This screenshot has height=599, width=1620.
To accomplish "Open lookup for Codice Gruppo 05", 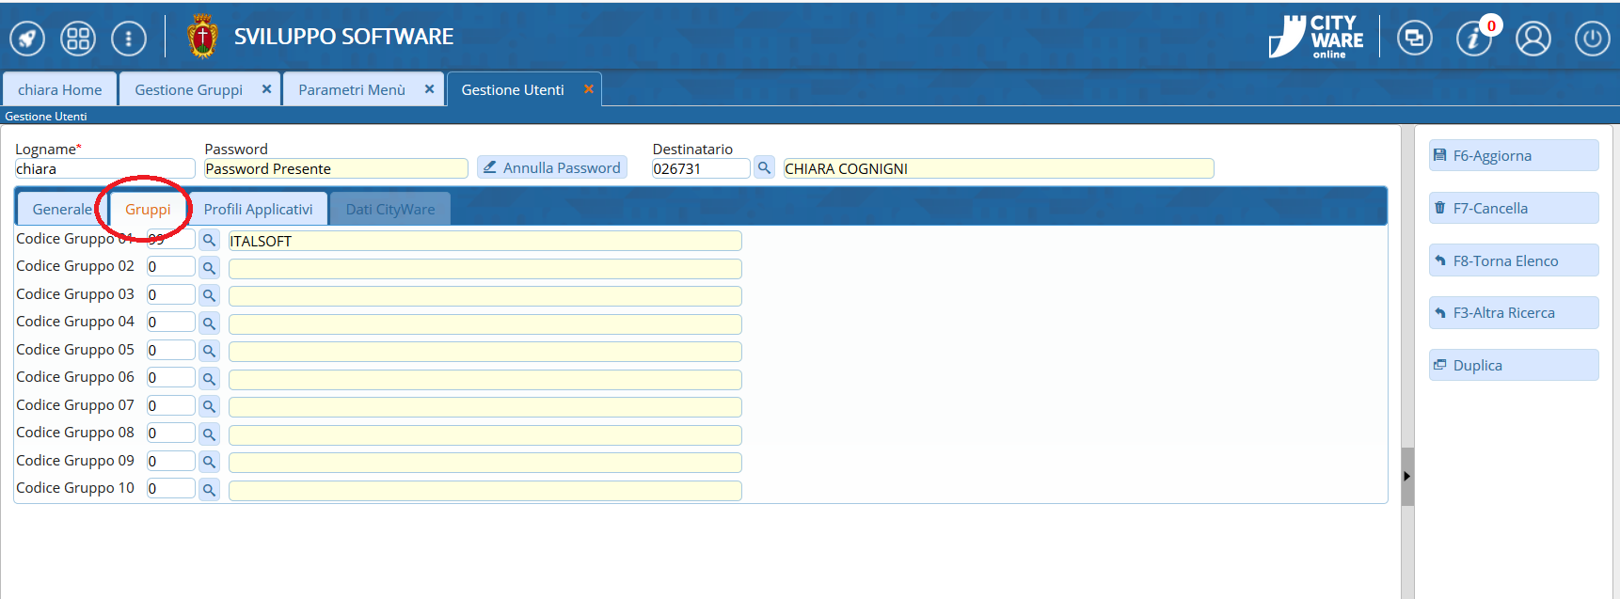I will pos(209,351).
